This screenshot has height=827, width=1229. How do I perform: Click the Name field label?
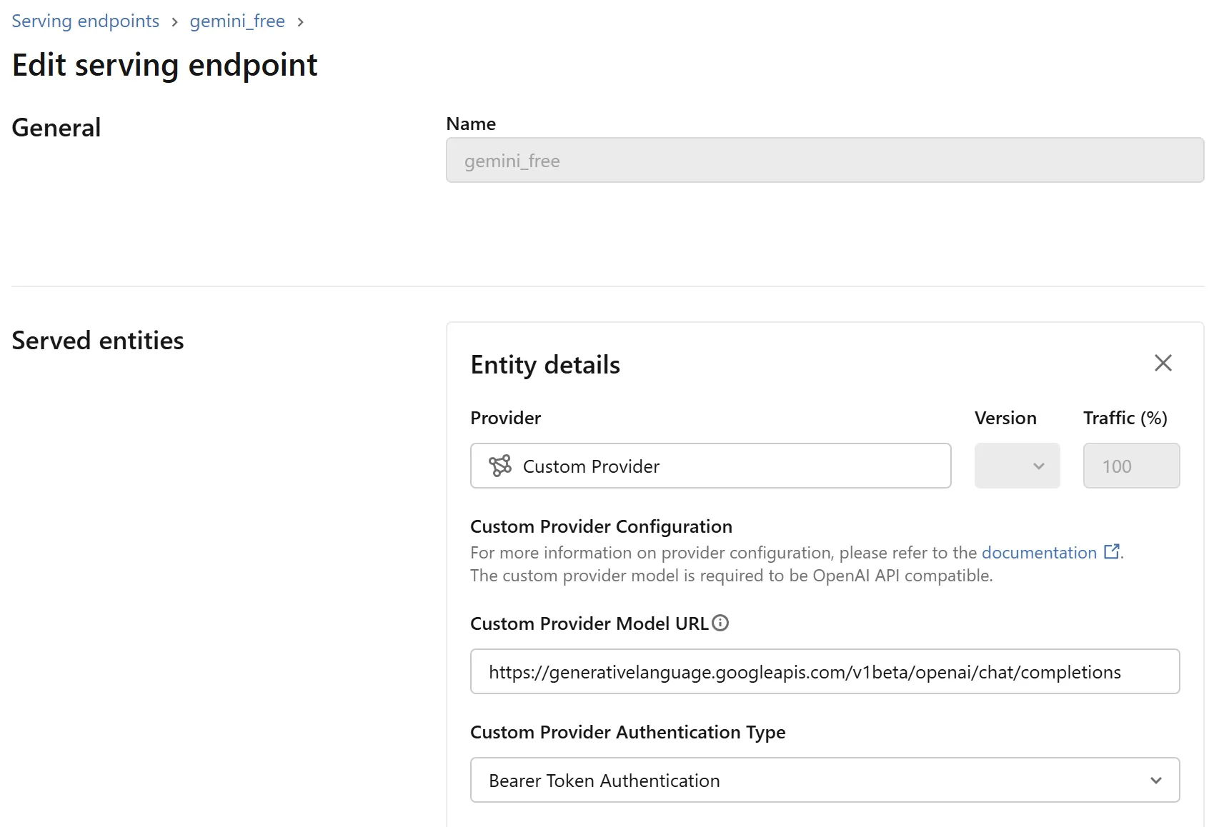[x=471, y=124]
